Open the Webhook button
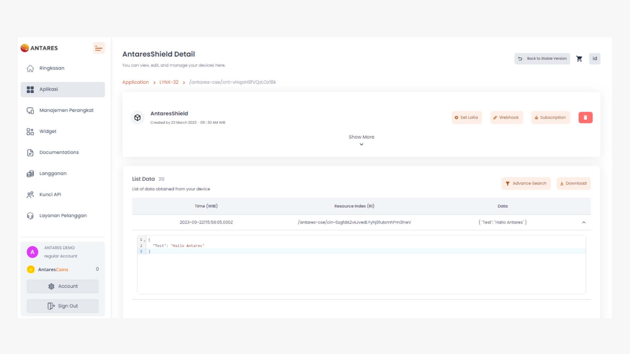Image resolution: width=630 pixels, height=354 pixels. click(x=506, y=118)
